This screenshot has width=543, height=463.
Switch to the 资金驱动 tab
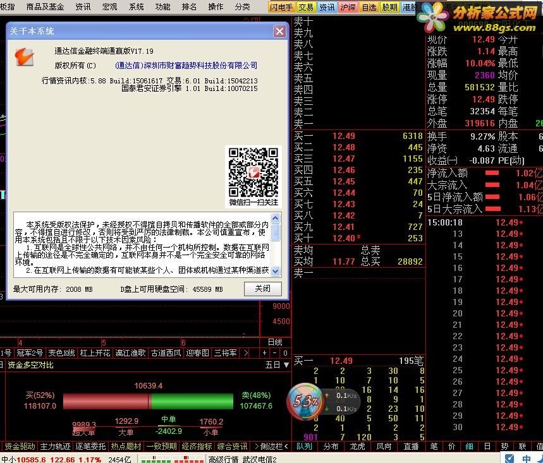[20, 447]
